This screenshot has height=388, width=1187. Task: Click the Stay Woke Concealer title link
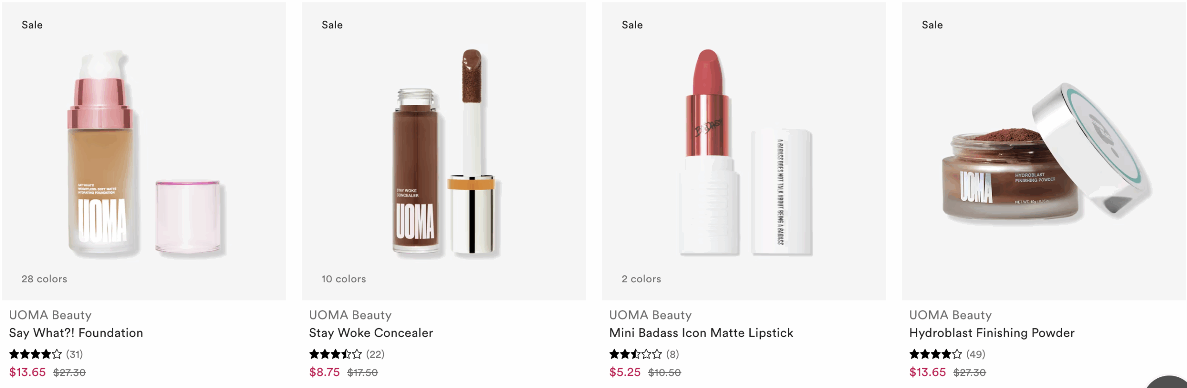371,333
